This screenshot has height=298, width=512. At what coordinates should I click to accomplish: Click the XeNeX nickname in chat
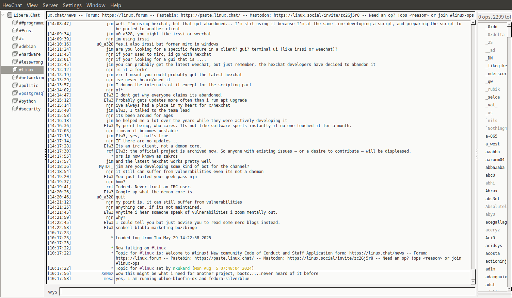click(x=107, y=274)
